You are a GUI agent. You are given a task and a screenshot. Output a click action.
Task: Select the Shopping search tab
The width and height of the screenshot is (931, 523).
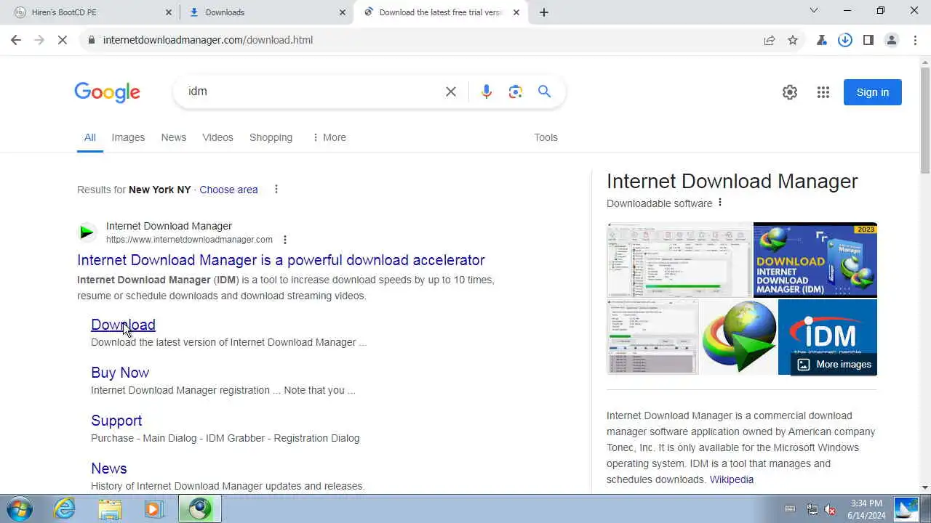pos(271,137)
